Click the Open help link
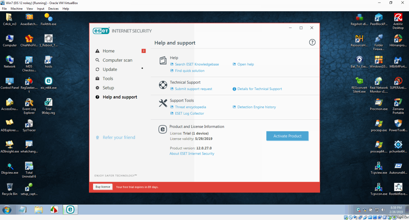 pos(245,64)
